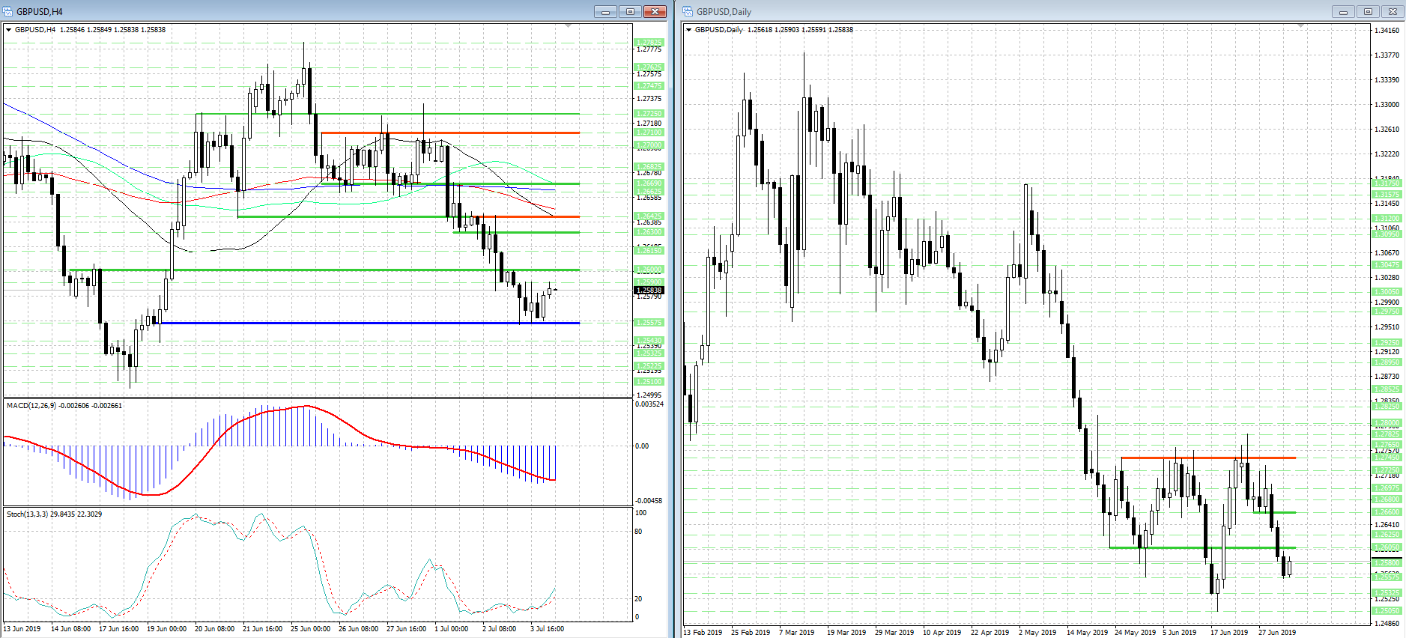Click the black current price label '1.25838'
This screenshot has height=638, width=1406.
click(649, 290)
